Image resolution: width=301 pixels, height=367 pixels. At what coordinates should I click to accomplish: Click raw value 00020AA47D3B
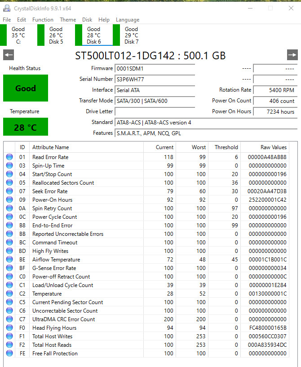coord(267,191)
